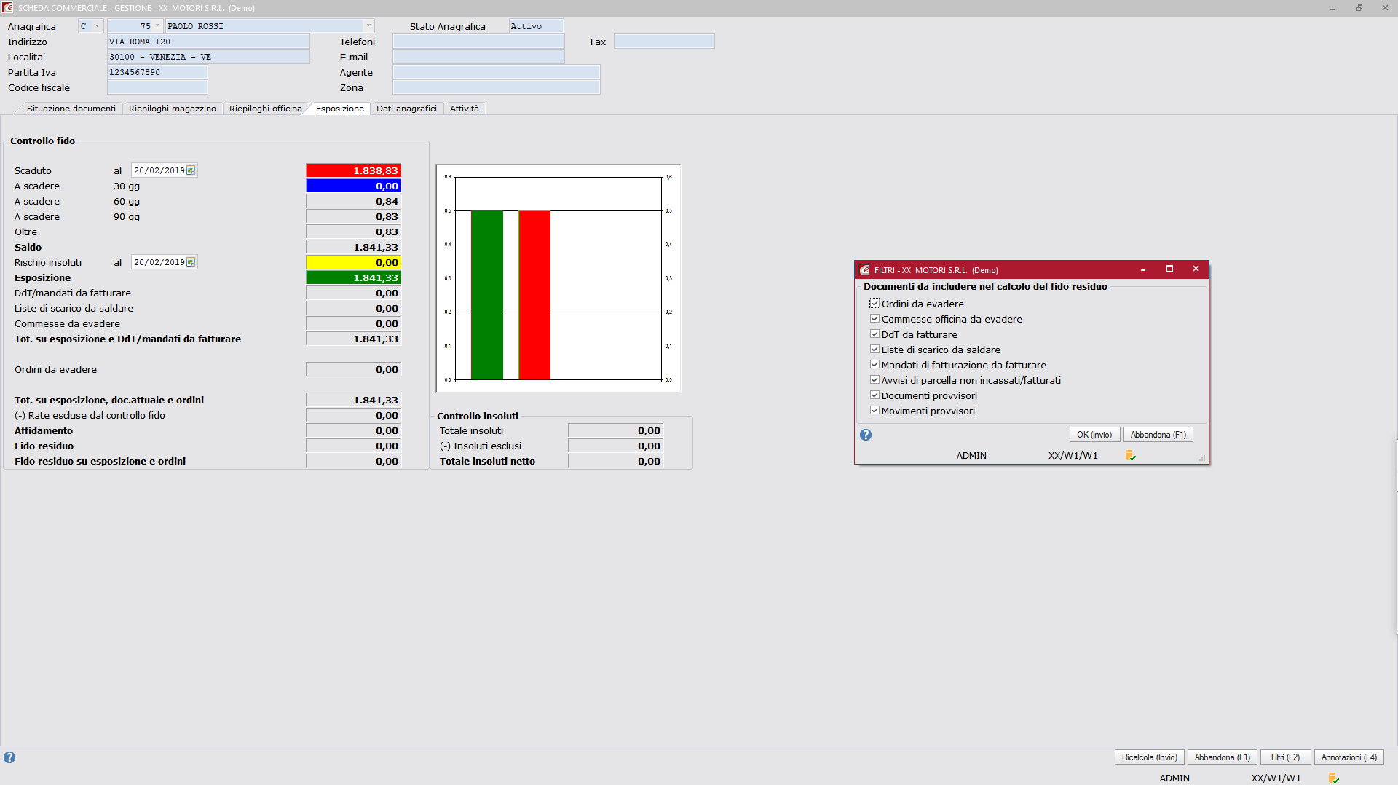Switch to Situazione documenti tab
Viewport: 1398px width, 785px height.
pyautogui.click(x=71, y=109)
